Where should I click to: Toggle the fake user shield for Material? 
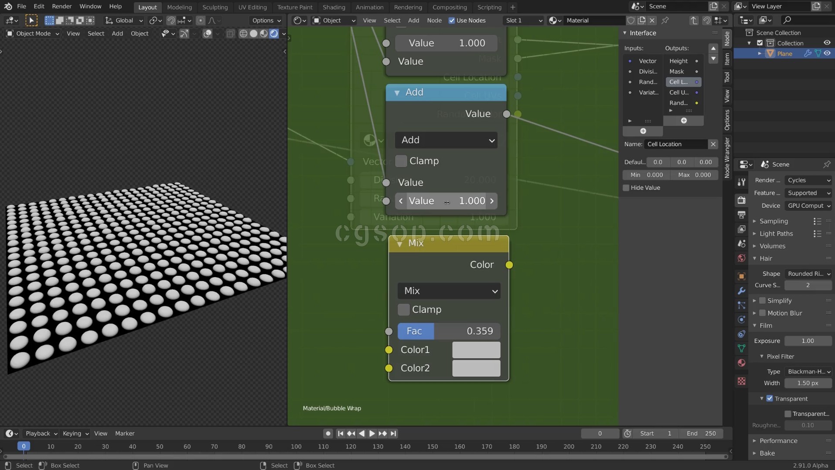(x=631, y=21)
